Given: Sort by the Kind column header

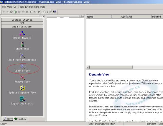Looking at the screenshot, I should tap(139, 17).
